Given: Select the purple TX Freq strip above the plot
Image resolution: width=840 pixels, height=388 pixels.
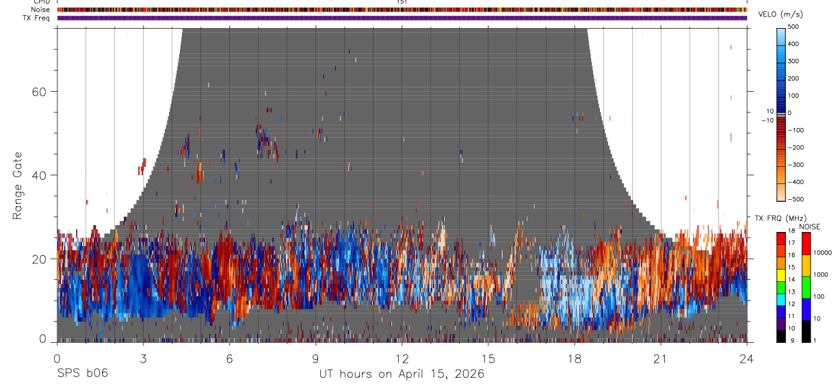Looking at the screenshot, I should (402, 18).
